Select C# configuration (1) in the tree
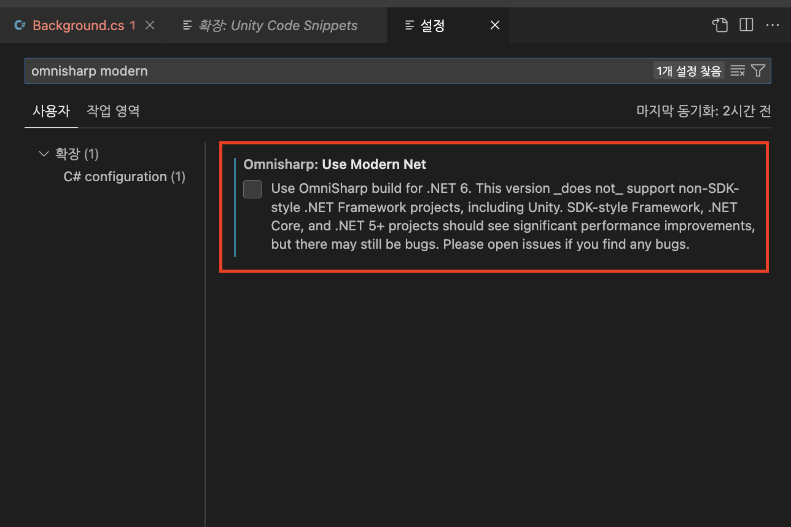The image size is (791, 527). tap(125, 177)
